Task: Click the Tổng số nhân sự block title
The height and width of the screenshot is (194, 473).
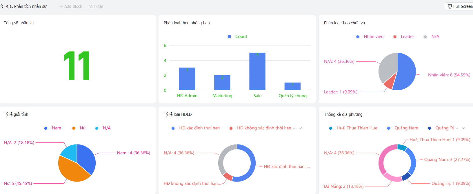Action: tap(19, 23)
